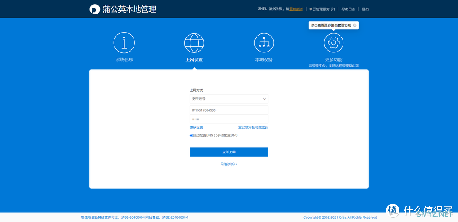
Task: Select 自动配置DNS radio button
Action: point(191,135)
